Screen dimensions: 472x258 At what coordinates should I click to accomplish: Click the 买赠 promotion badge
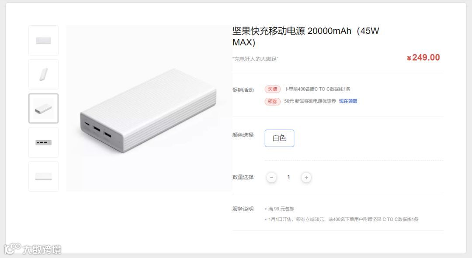[x=272, y=89]
